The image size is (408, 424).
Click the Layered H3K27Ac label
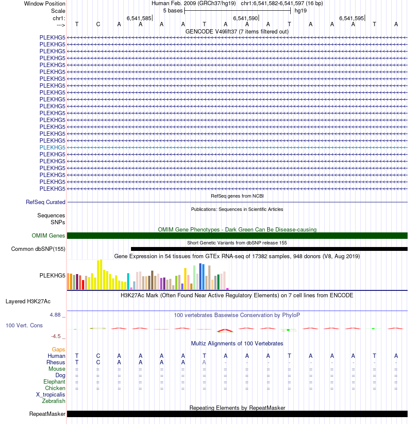tap(28, 301)
